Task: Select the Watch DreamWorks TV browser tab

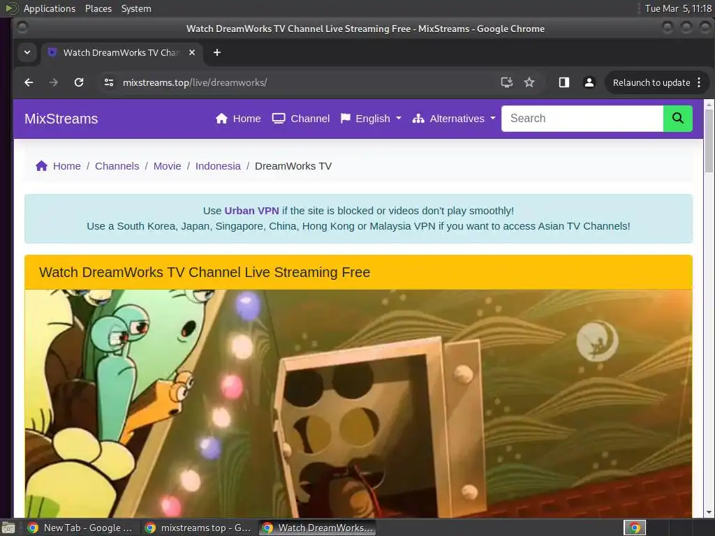Action: click(121, 52)
